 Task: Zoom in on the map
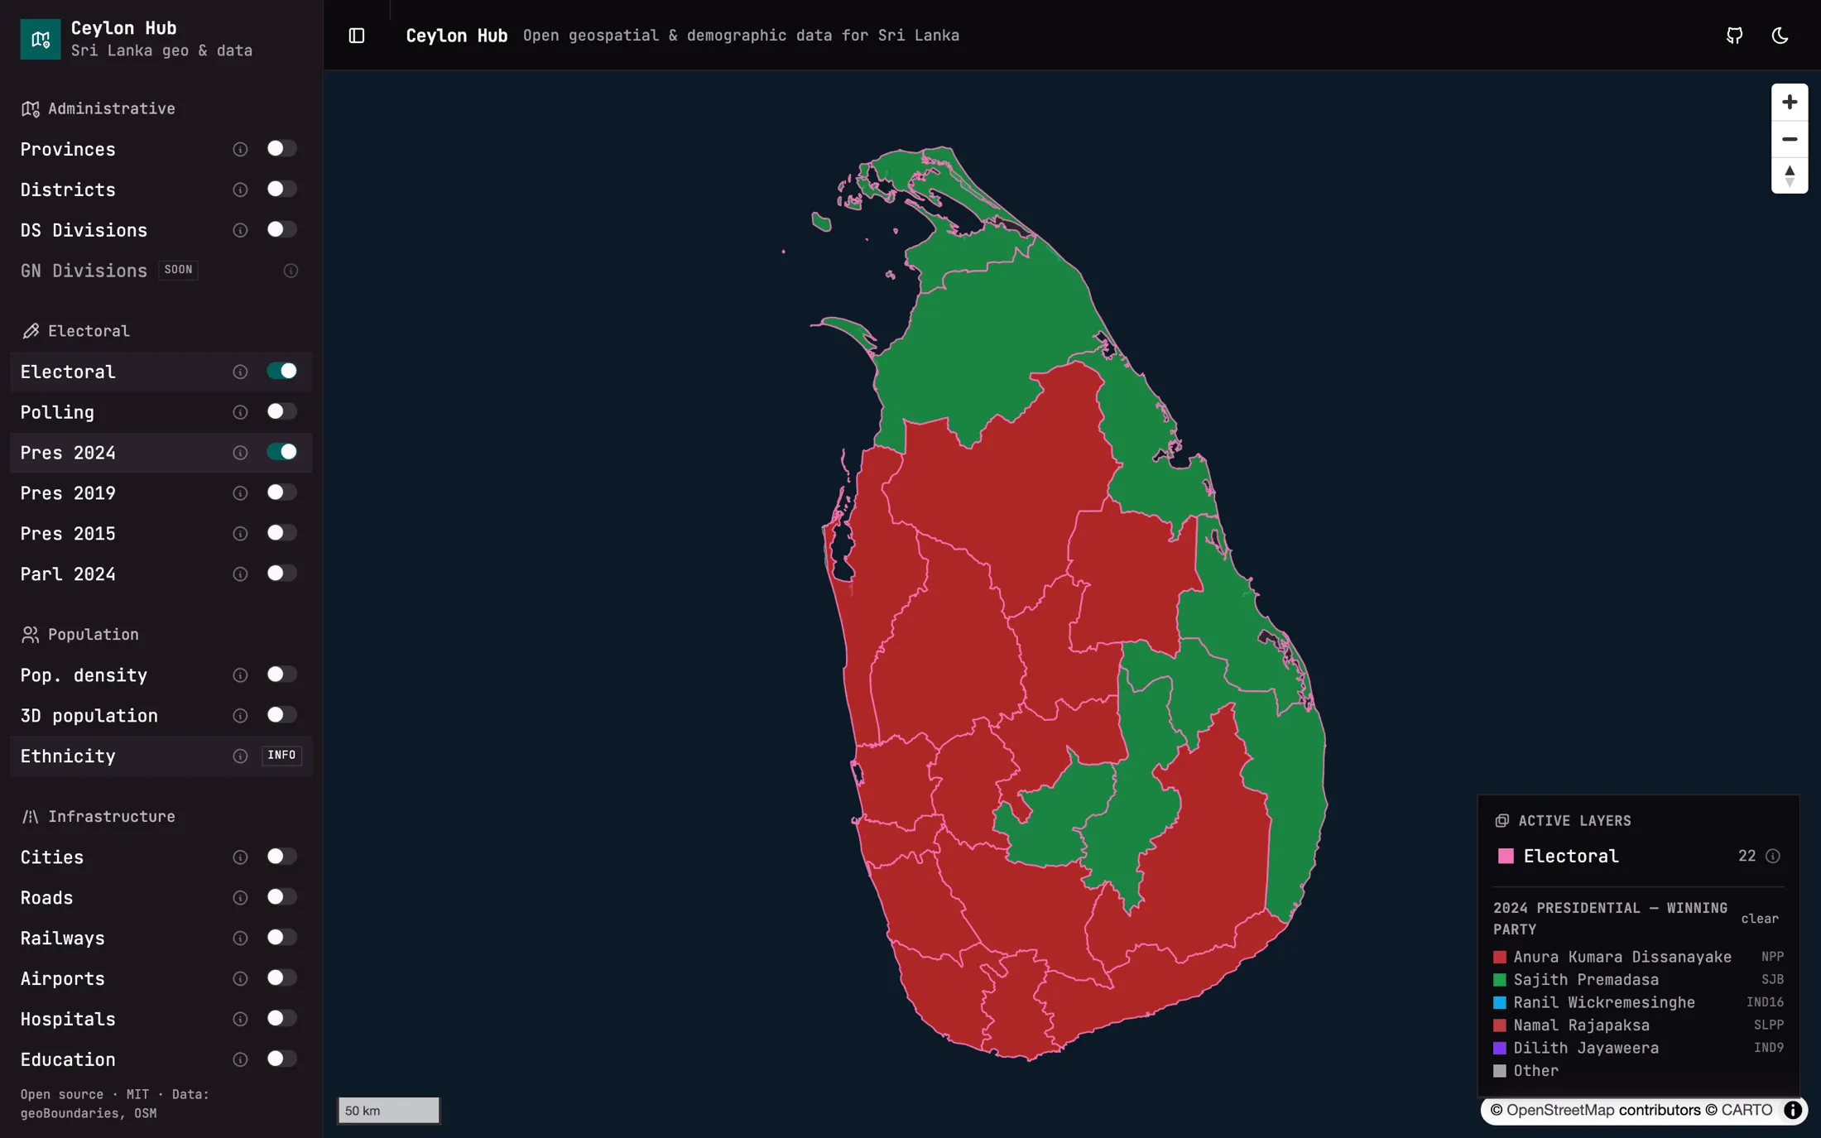point(1790,102)
